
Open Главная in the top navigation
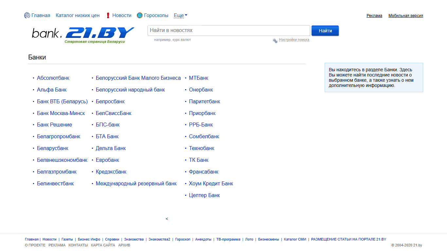pyautogui.click(x=41, y=15)
